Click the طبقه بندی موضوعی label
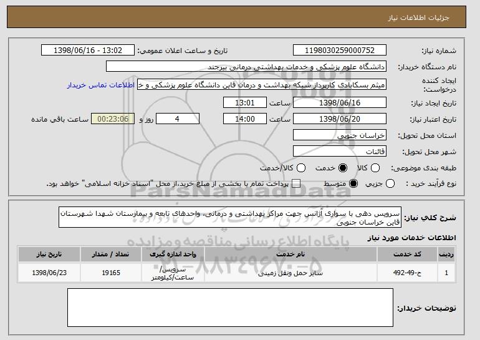480x340 pixels. 423,168
